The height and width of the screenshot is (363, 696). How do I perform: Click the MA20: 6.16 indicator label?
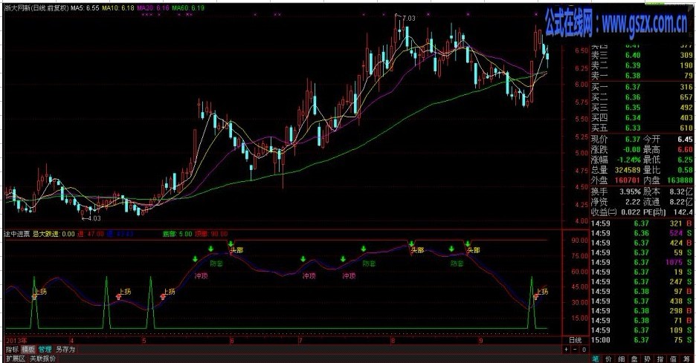[x=152, y=8]
